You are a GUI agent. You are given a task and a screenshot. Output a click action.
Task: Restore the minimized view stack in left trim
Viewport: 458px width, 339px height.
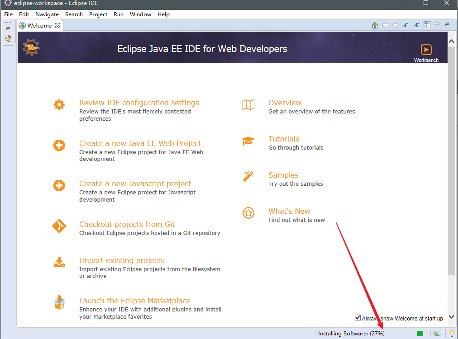[x=8, y=28]
